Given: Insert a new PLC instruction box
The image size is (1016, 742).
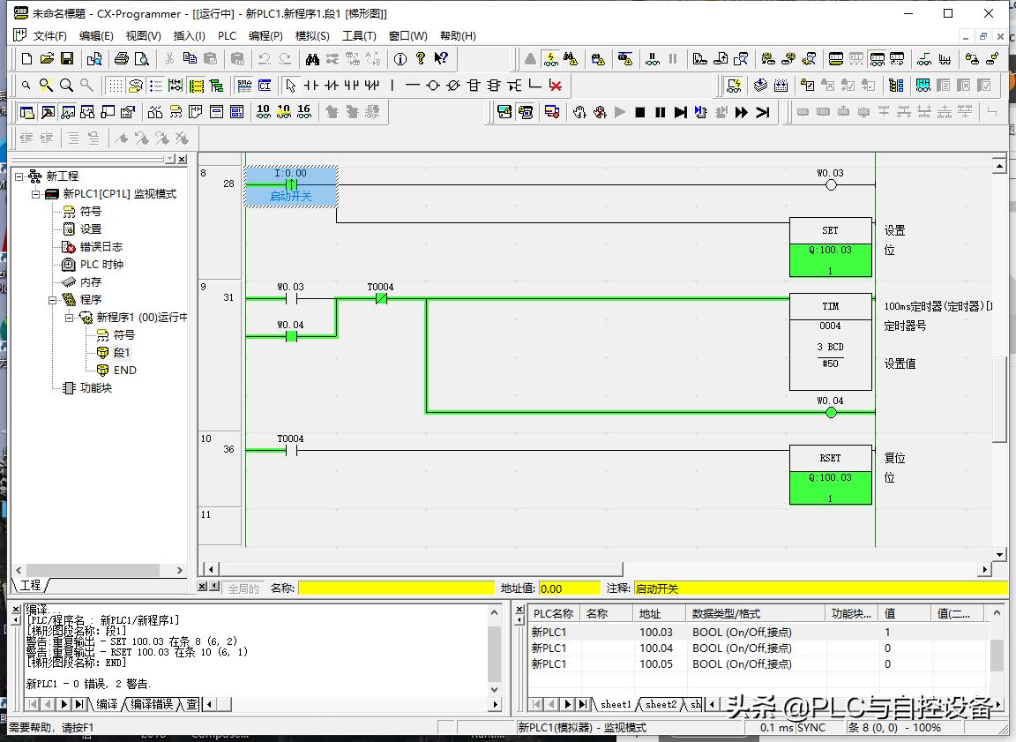Looking at the screenshot, I should point(474,86).
